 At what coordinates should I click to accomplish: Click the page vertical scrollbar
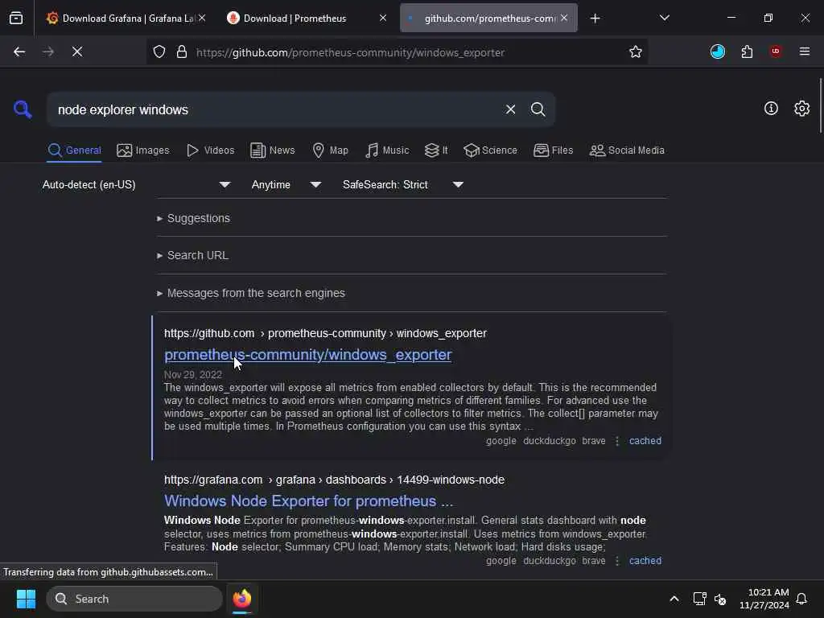tap(820, 105)
